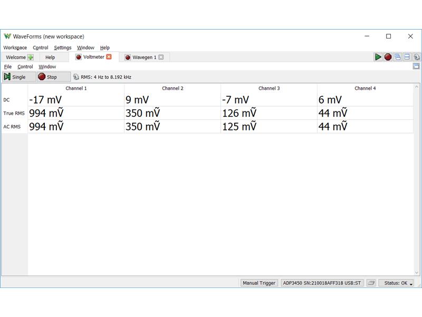This screenshot has height=317, width=422.
Task: Open the Settings menu
Action: pos(62,48)
